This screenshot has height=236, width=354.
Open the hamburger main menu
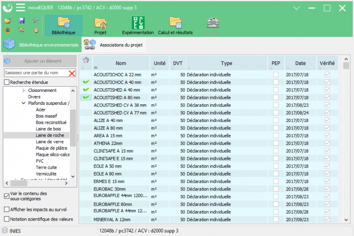[x=20, y=8]
